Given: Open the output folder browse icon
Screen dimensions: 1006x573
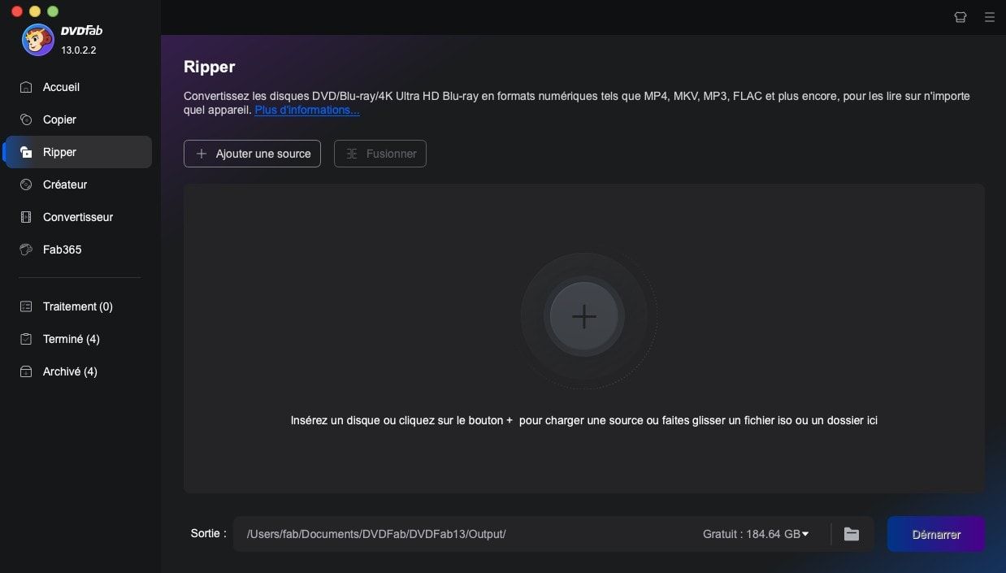Looking at the screenshot, I should (851, 534).
